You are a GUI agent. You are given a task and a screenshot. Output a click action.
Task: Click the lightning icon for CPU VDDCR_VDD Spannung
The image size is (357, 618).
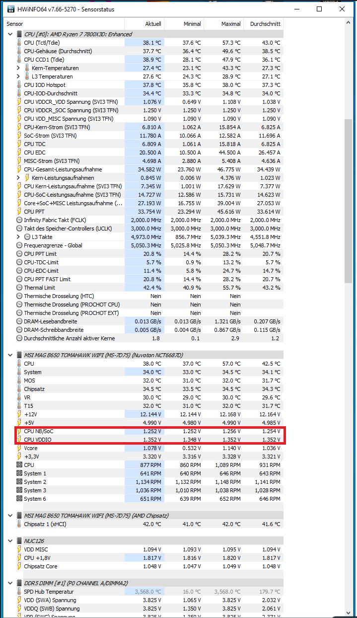tap(19, 102)
